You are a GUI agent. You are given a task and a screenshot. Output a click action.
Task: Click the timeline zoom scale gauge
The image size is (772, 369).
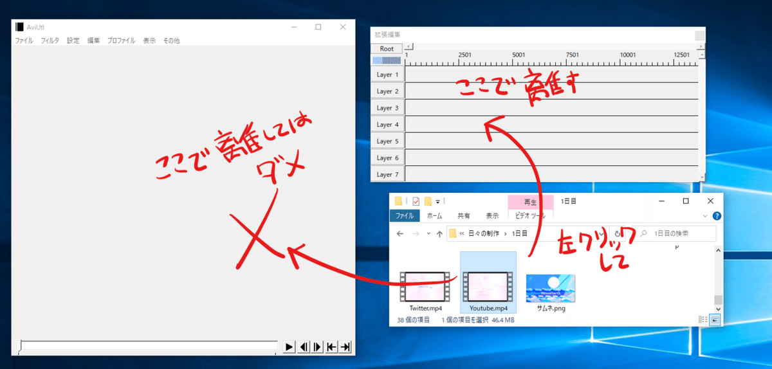pyautogui.click(x=387, y=60)
